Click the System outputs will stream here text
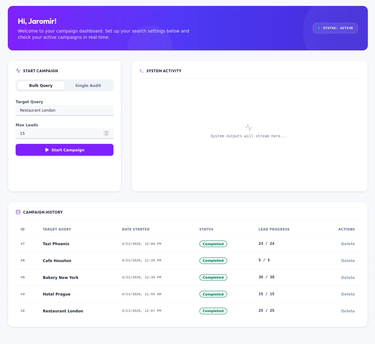Screen dimensions: 375x344 coord(249,136)
